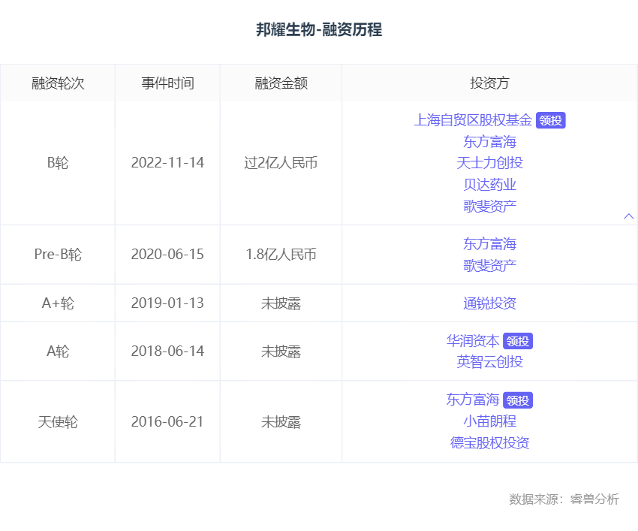The image size is (638, 531).
Task: Visit the 华润资本 investor link
Action: tap(472, 341)
